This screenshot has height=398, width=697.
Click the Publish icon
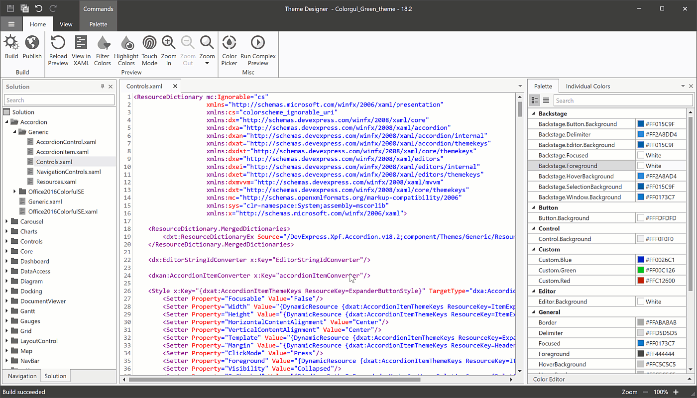click(32, 48)
